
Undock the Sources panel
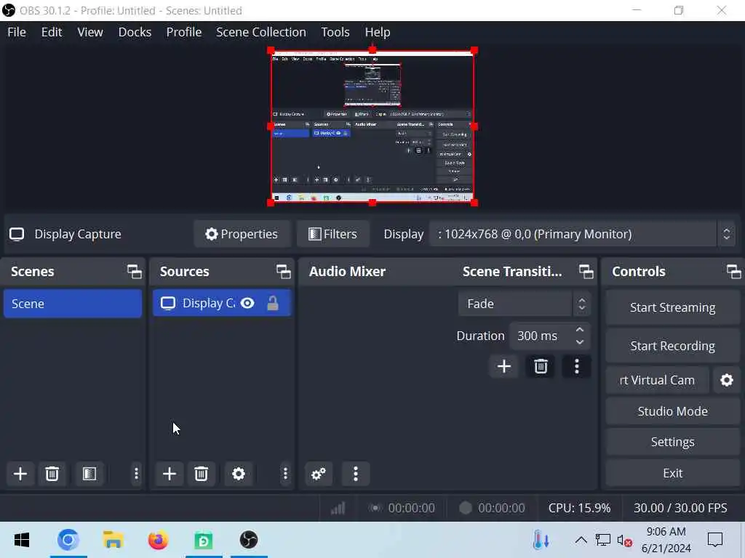284,272
